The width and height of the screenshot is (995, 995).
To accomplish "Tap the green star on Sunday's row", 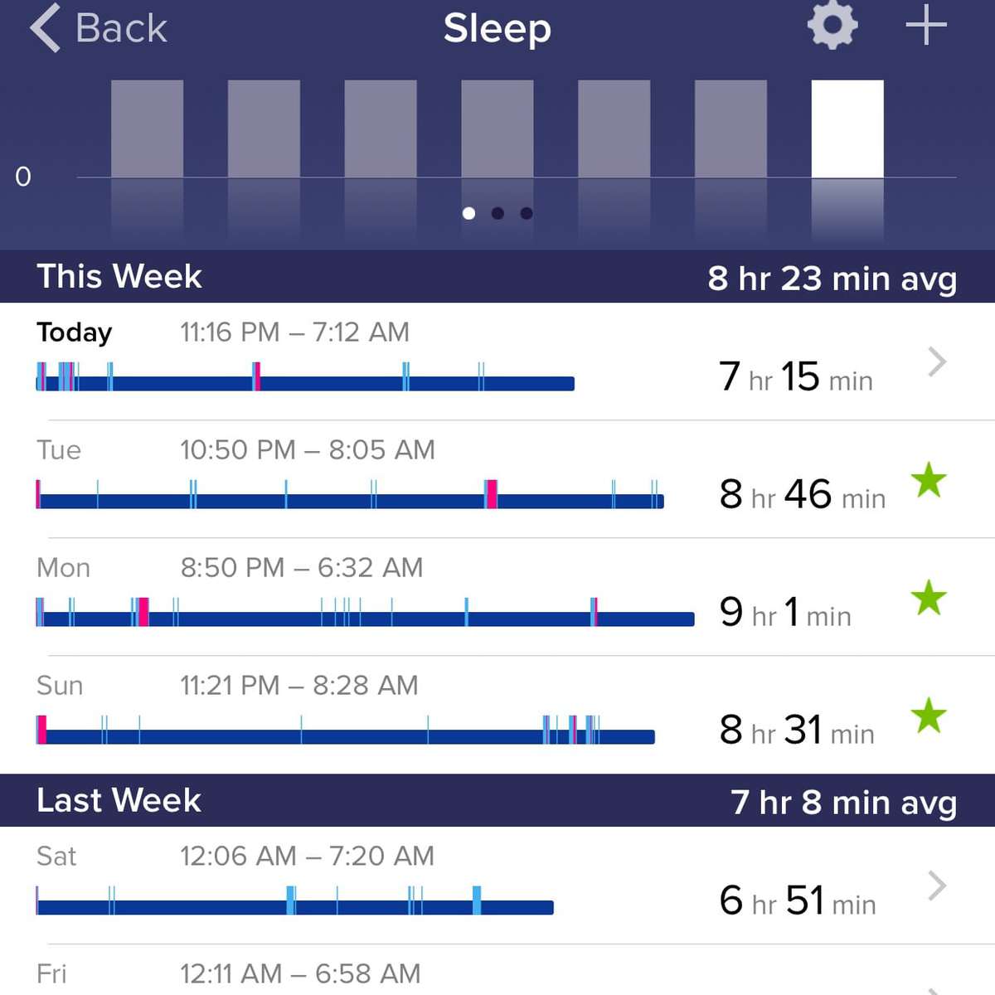I will click(929, 716).
